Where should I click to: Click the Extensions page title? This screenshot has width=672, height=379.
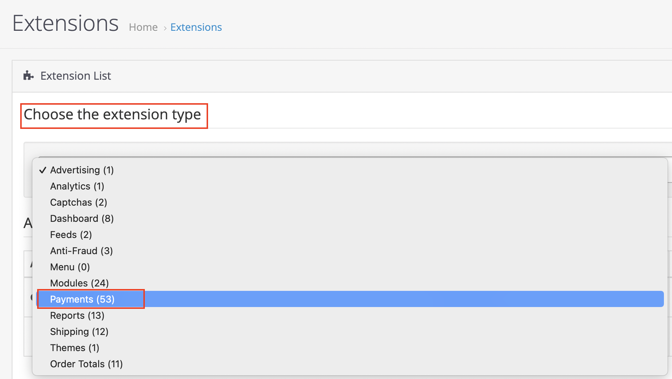[65, 23]
